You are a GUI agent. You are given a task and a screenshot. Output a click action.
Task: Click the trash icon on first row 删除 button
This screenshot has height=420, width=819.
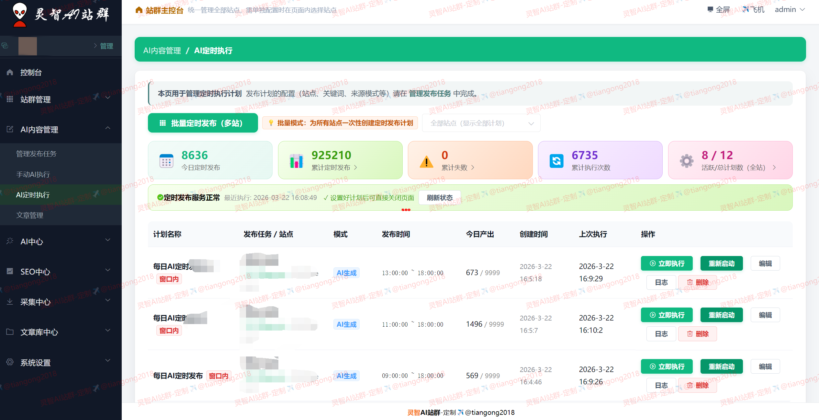(x=690, y=282)
